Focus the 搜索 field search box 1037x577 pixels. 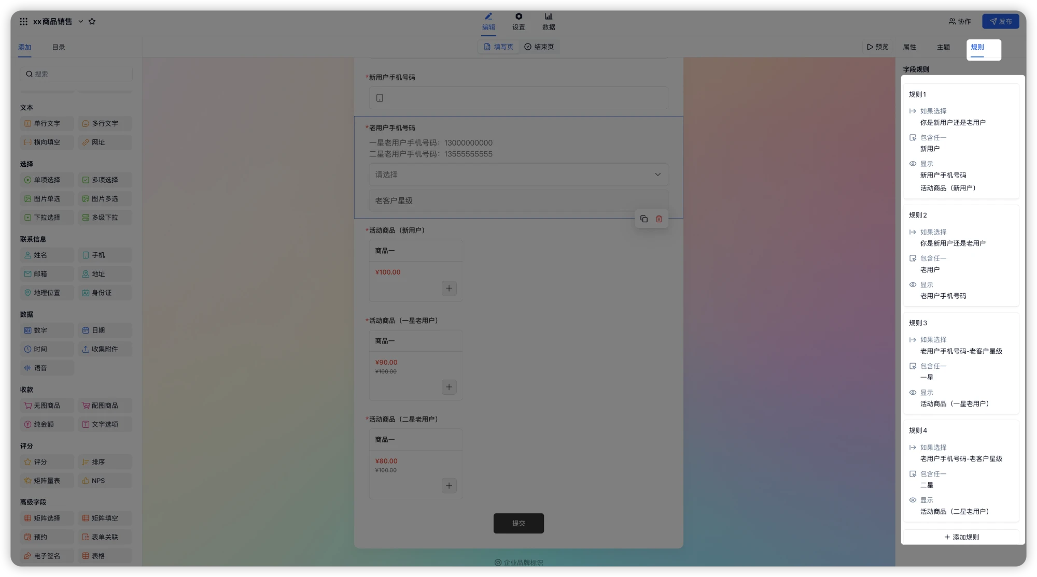76,74
